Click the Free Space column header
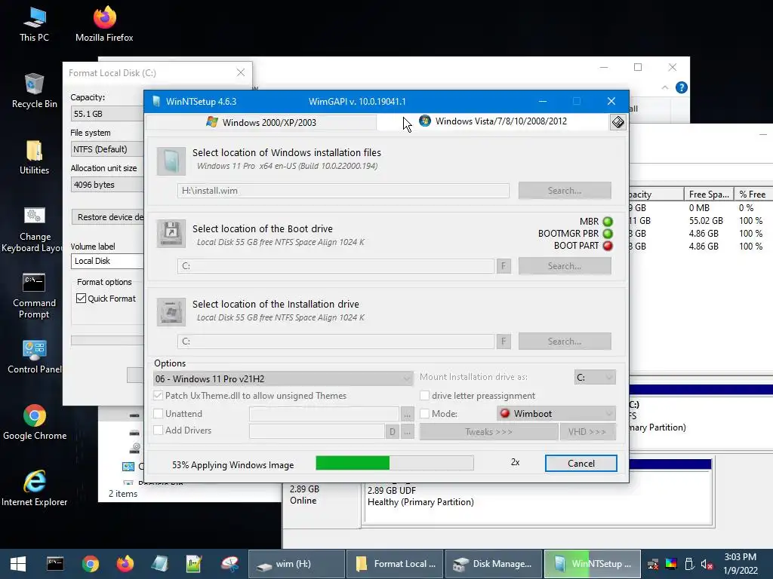 [709, 194]
